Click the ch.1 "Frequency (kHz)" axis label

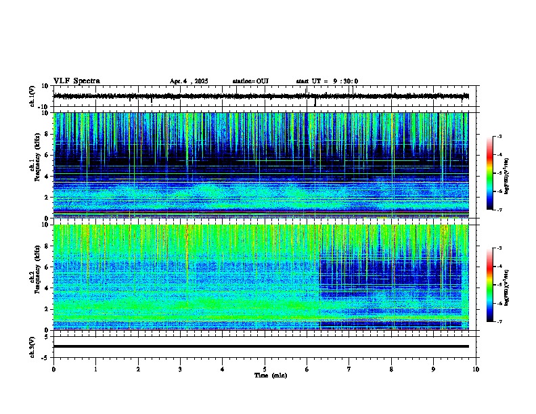(37, 157)
